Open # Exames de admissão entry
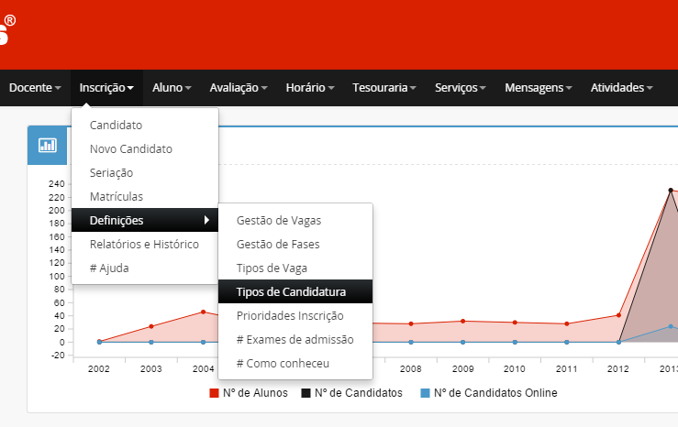The image size is (678, 427). [294, 340]
